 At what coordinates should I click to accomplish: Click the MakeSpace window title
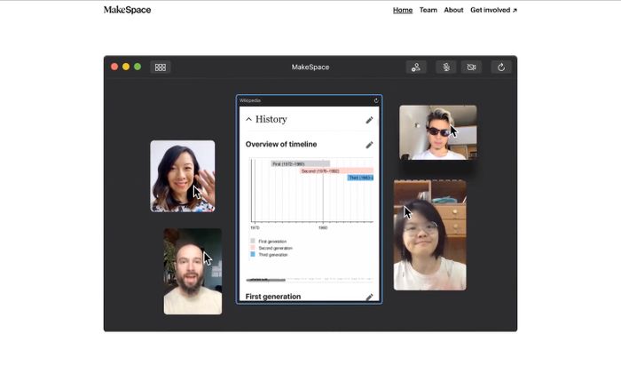click(310, 67)
